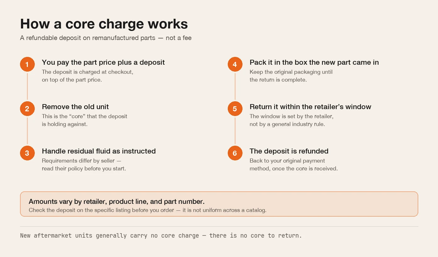Click the orange step 6 circle

coord(235,153)
